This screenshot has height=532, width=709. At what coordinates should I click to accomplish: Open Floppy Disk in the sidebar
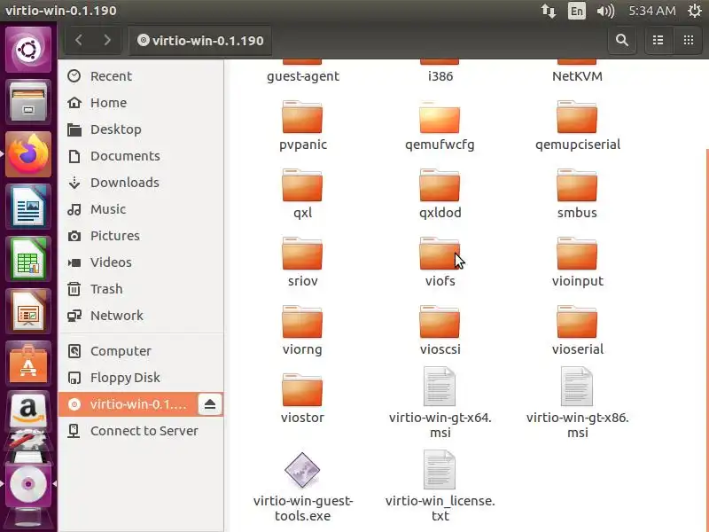[141, 378]
